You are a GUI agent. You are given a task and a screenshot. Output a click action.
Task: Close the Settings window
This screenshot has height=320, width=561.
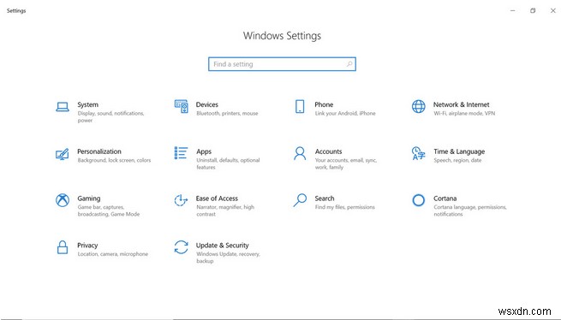tap(552, 11)
